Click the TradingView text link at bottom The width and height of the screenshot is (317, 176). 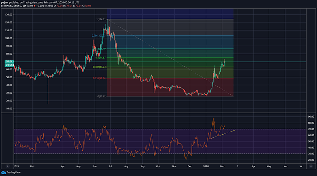13,173
